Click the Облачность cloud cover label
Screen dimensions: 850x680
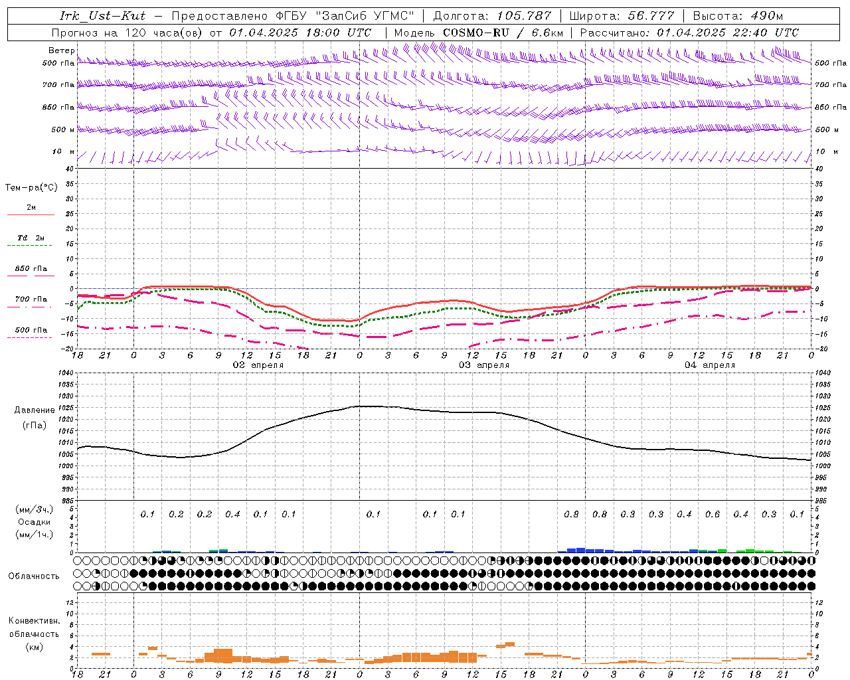[x=34, y=576]
